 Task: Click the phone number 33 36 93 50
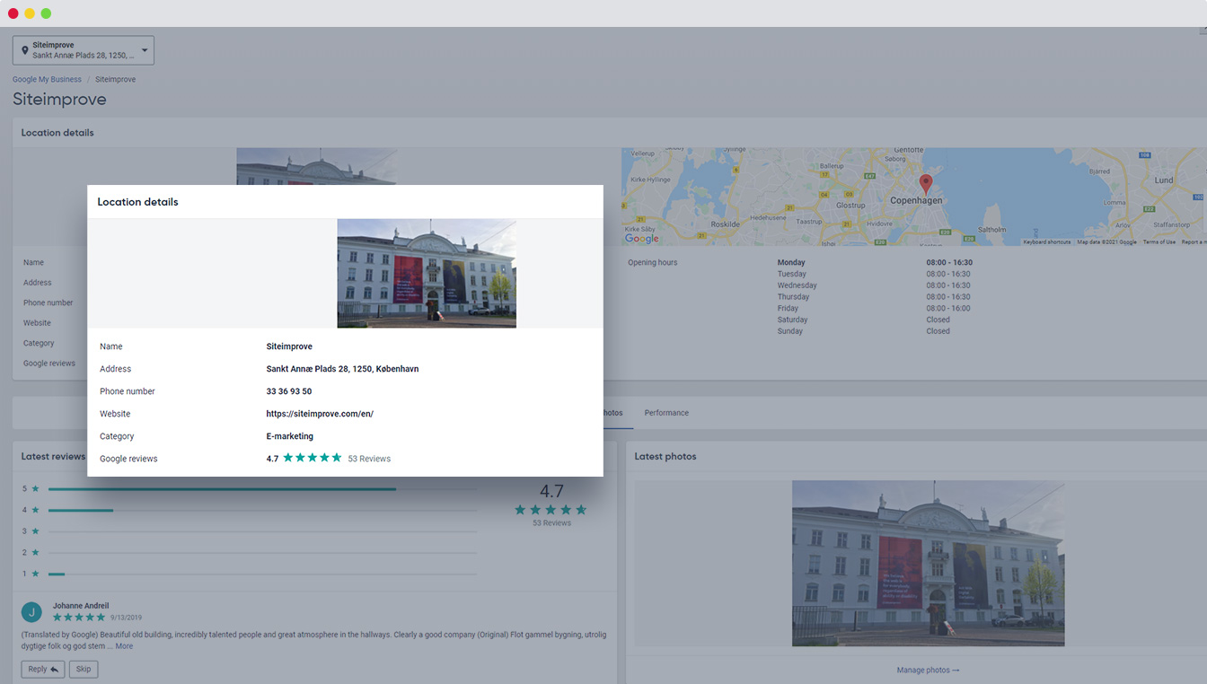coord(289,391)
